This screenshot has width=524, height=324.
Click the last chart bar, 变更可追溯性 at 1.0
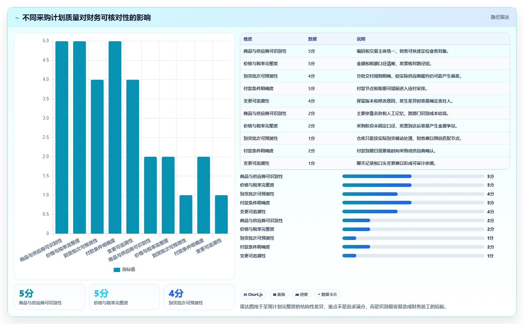(221, 214)
